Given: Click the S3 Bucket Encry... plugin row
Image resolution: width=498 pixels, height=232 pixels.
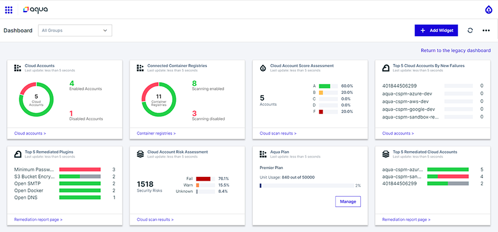Looking at the screenshot, I should 65,176.
